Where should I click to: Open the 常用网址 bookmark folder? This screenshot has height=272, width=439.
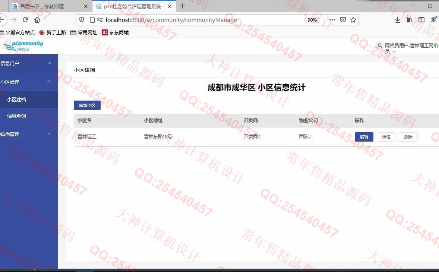(84, 32)
